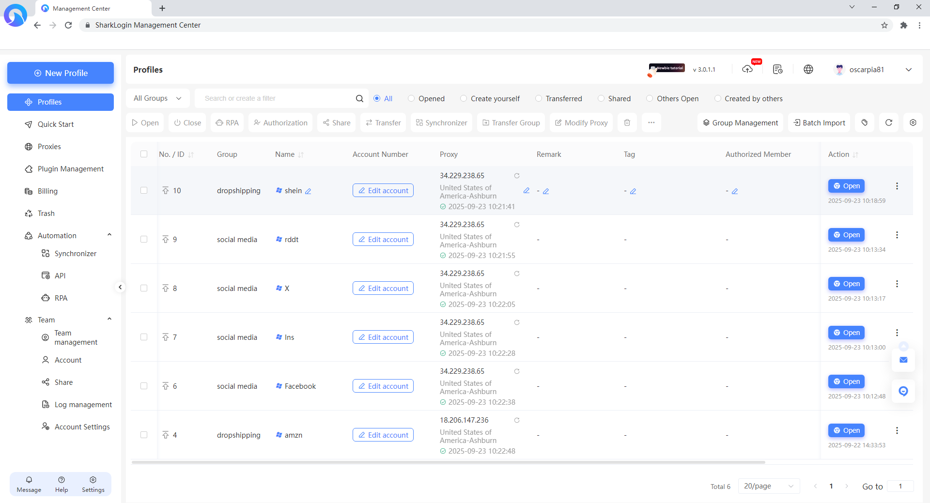
Task: Open Help at bottom left
Action: 62,484
